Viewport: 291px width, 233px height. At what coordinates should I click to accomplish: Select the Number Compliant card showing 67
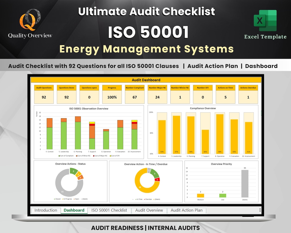135,94
